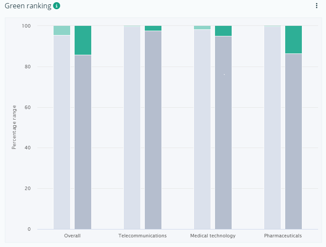Select the Overall dark green bar segment
Screen dimensions: 326x247
pos(83,40)
